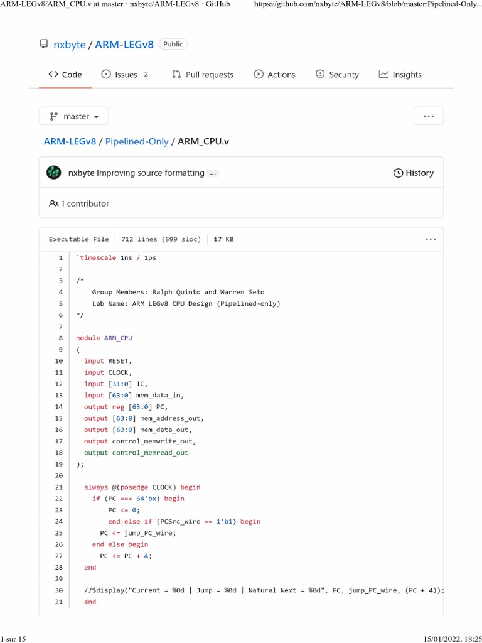Select line number 21 in the code
The image size is (482, 643).
59,487
